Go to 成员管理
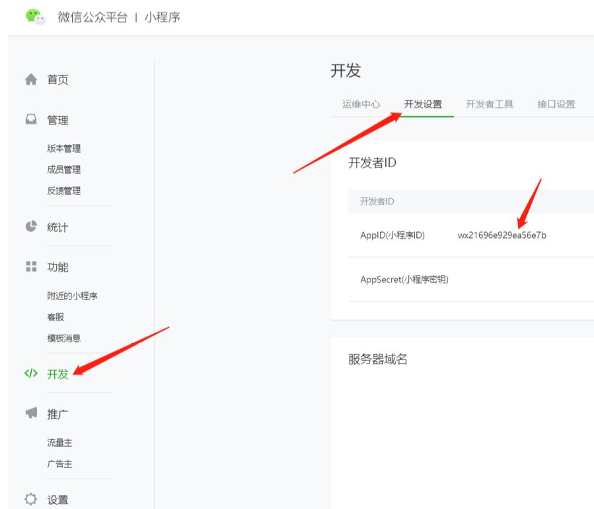 [63, 169]
